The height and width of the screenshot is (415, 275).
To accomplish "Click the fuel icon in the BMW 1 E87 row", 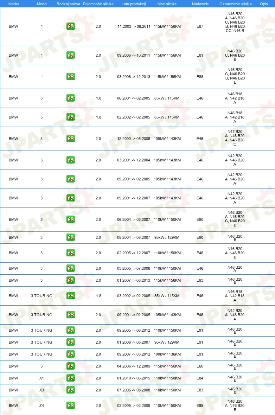I will click(x=70, y=26).
